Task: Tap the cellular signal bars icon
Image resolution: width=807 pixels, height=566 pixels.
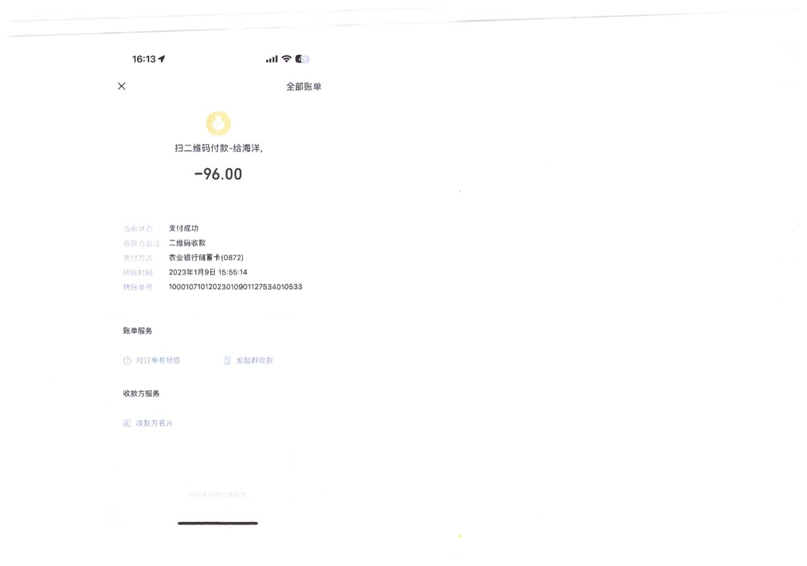Action: (271, 59)
